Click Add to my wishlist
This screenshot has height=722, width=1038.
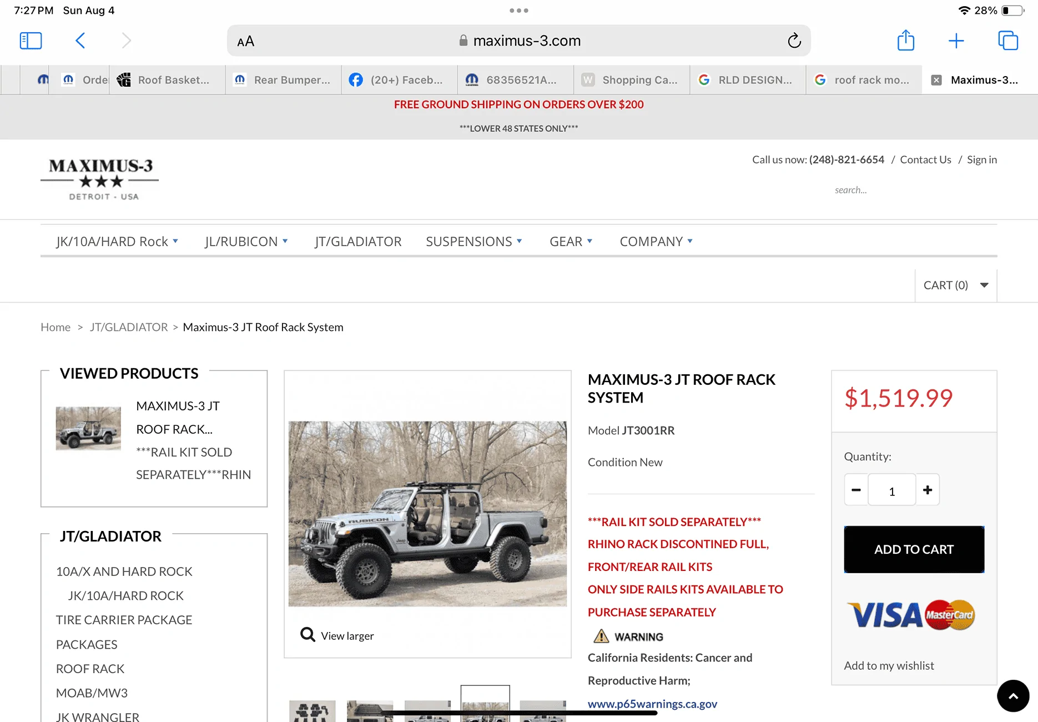coord(889,665)
